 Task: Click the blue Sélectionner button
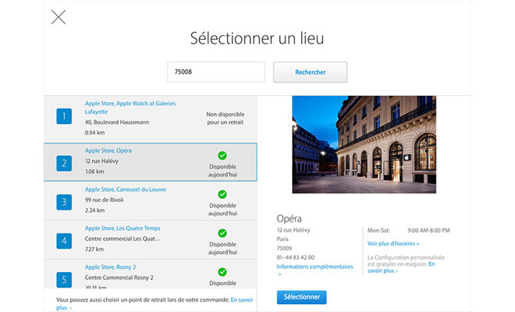coord(301,297)
